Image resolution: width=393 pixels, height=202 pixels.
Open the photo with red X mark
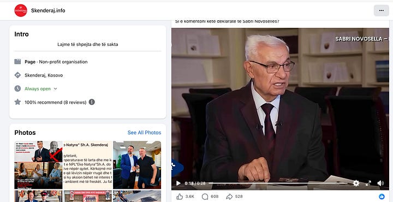tap(38, 151)
